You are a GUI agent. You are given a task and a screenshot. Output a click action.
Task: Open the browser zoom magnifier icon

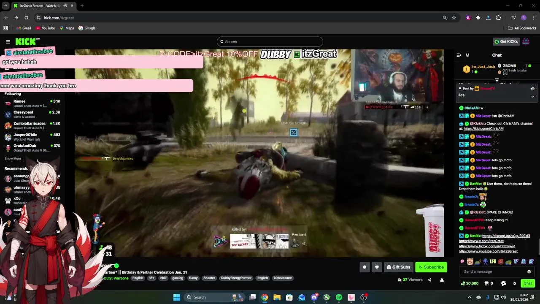click(445, 18)
